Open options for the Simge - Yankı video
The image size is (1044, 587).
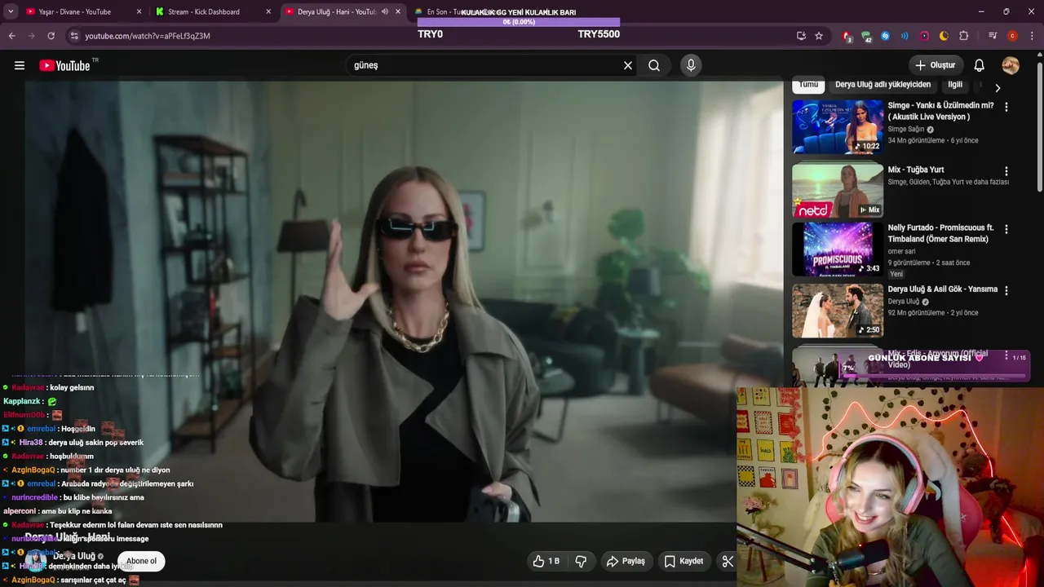tap(1006, 107)
